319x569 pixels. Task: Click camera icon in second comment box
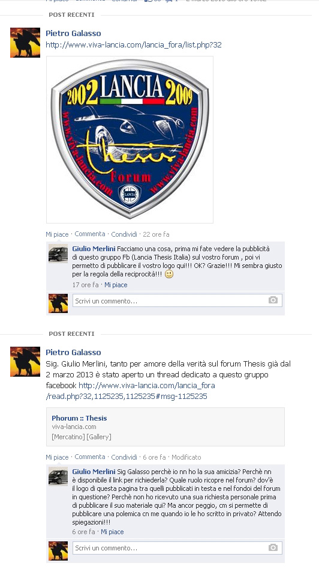pyautogui.click(x=273, y=547)
